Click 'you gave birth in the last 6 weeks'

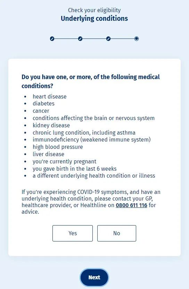click(75, 169)
